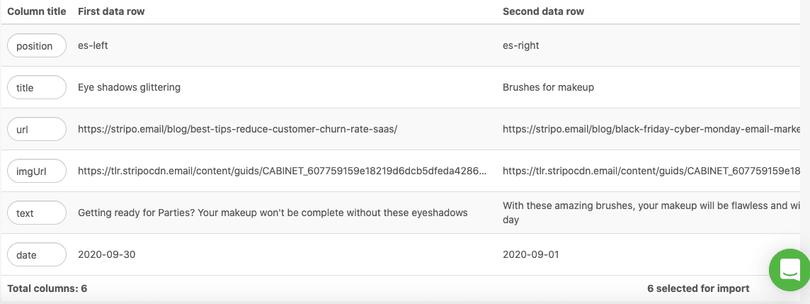
Task: Select the 'Brushes for makeup' title cell
Action: click(548, 87)
